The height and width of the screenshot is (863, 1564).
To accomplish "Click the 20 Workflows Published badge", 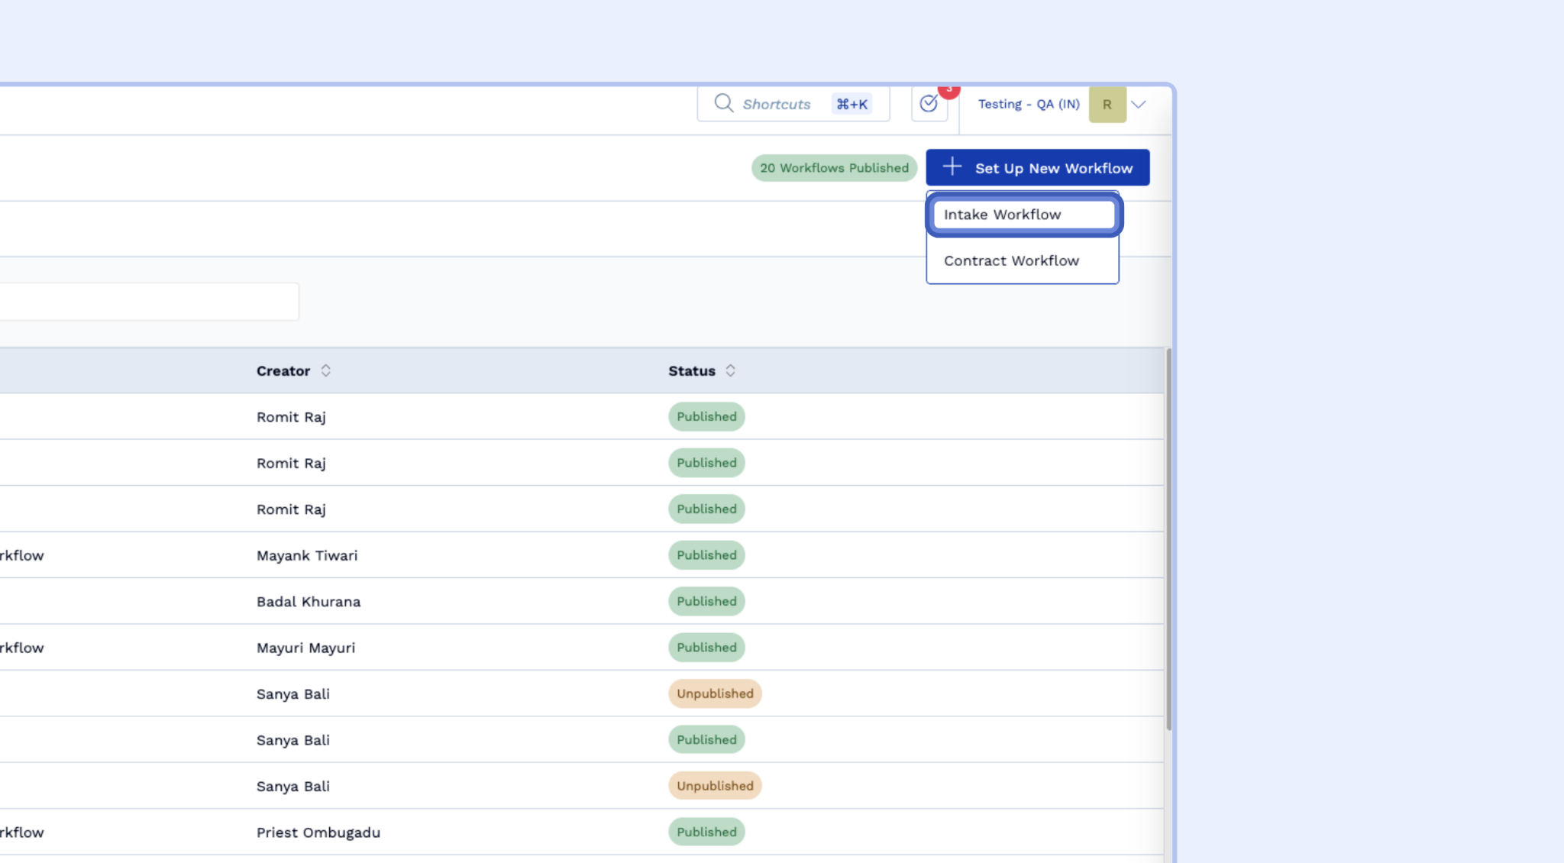I will tap(834, 168).
